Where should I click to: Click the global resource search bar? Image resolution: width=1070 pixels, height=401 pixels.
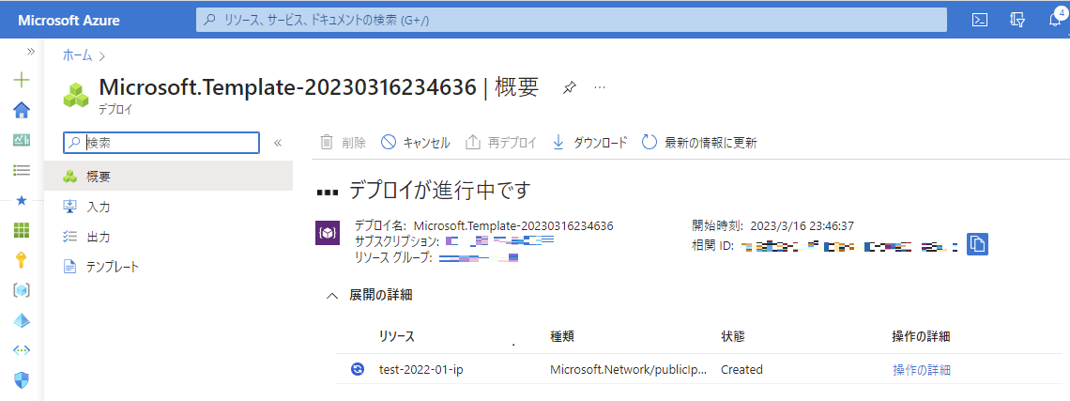pos(572,20)
